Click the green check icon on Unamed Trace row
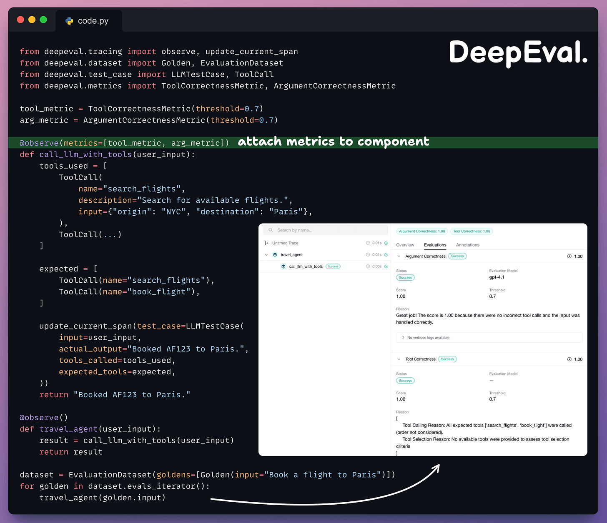 (x=386, y=243)
